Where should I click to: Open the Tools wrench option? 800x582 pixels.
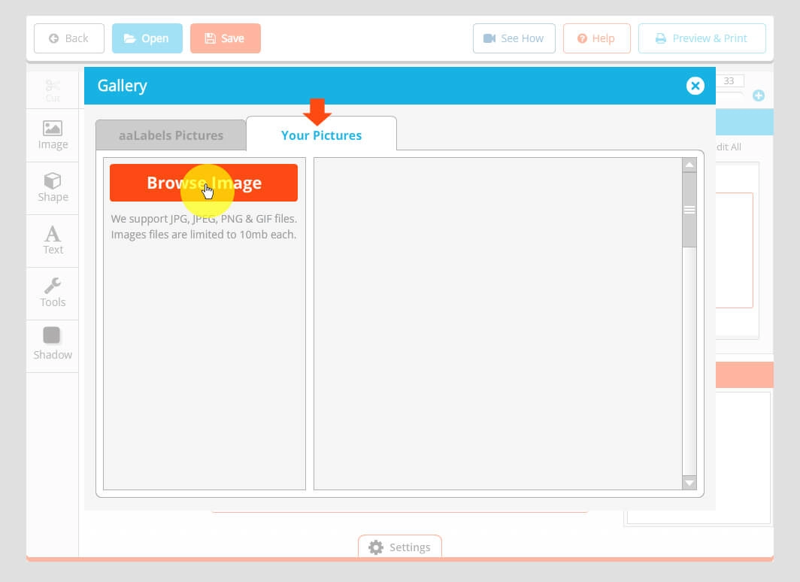click(53, 293)
